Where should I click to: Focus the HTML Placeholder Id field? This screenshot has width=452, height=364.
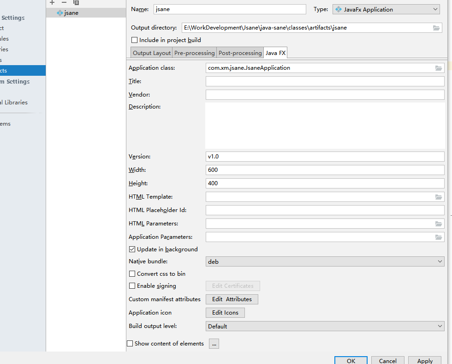tap(325, 210)
